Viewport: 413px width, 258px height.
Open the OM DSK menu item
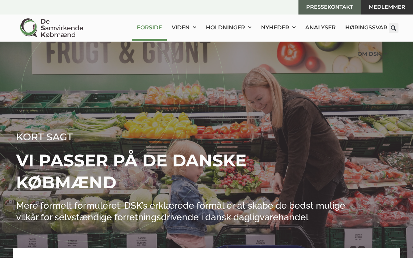click(x=369, y=54)
